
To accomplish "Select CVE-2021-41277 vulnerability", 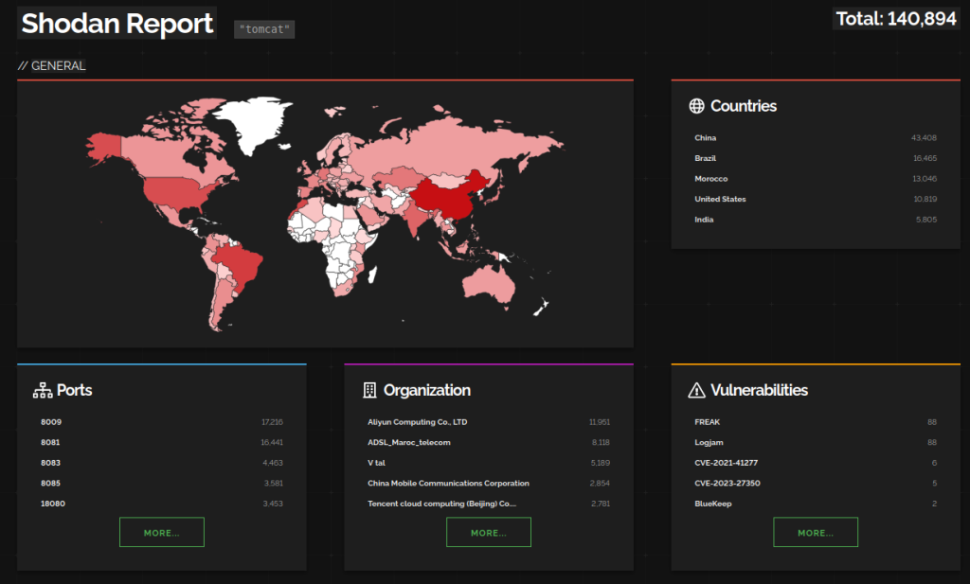I will pyautogui.click(x=727, y=463).
